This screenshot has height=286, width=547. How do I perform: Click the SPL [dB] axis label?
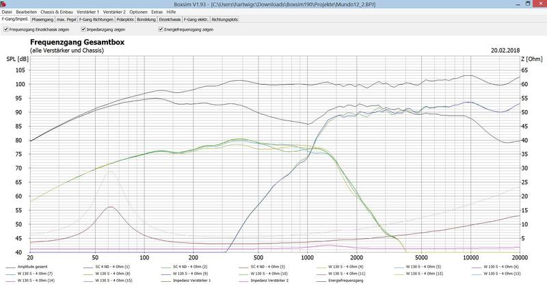pyautogui.click(x=18, y=59)
